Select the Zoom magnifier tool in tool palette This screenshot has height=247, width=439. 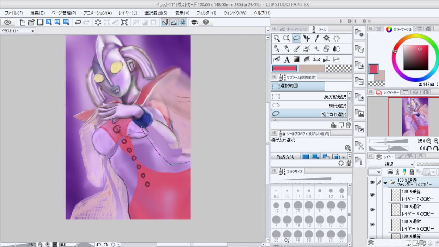[277, 38]
